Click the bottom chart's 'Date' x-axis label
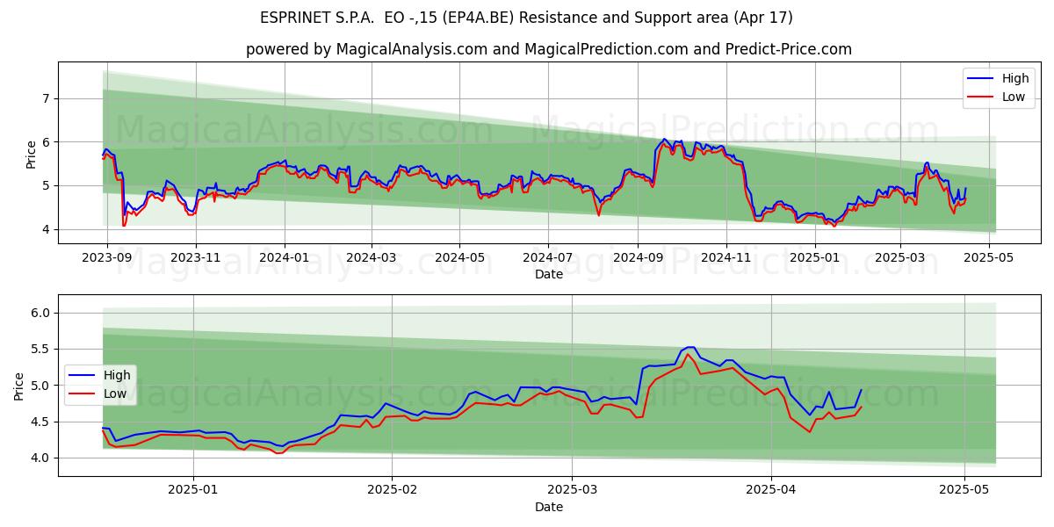This screenshot has width=1054, height=527. tap(549, 507)
